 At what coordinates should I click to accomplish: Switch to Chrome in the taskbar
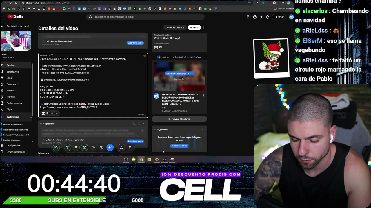141,159
